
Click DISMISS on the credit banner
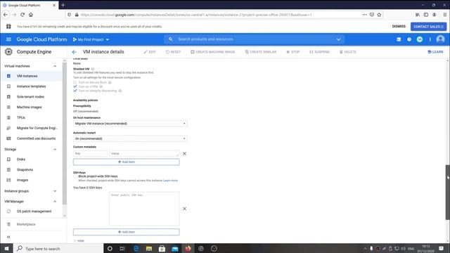pyautogui.click(x=399, y=27)
